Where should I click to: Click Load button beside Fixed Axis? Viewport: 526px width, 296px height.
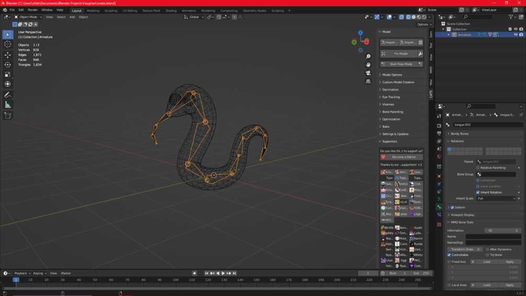[487, 262]
